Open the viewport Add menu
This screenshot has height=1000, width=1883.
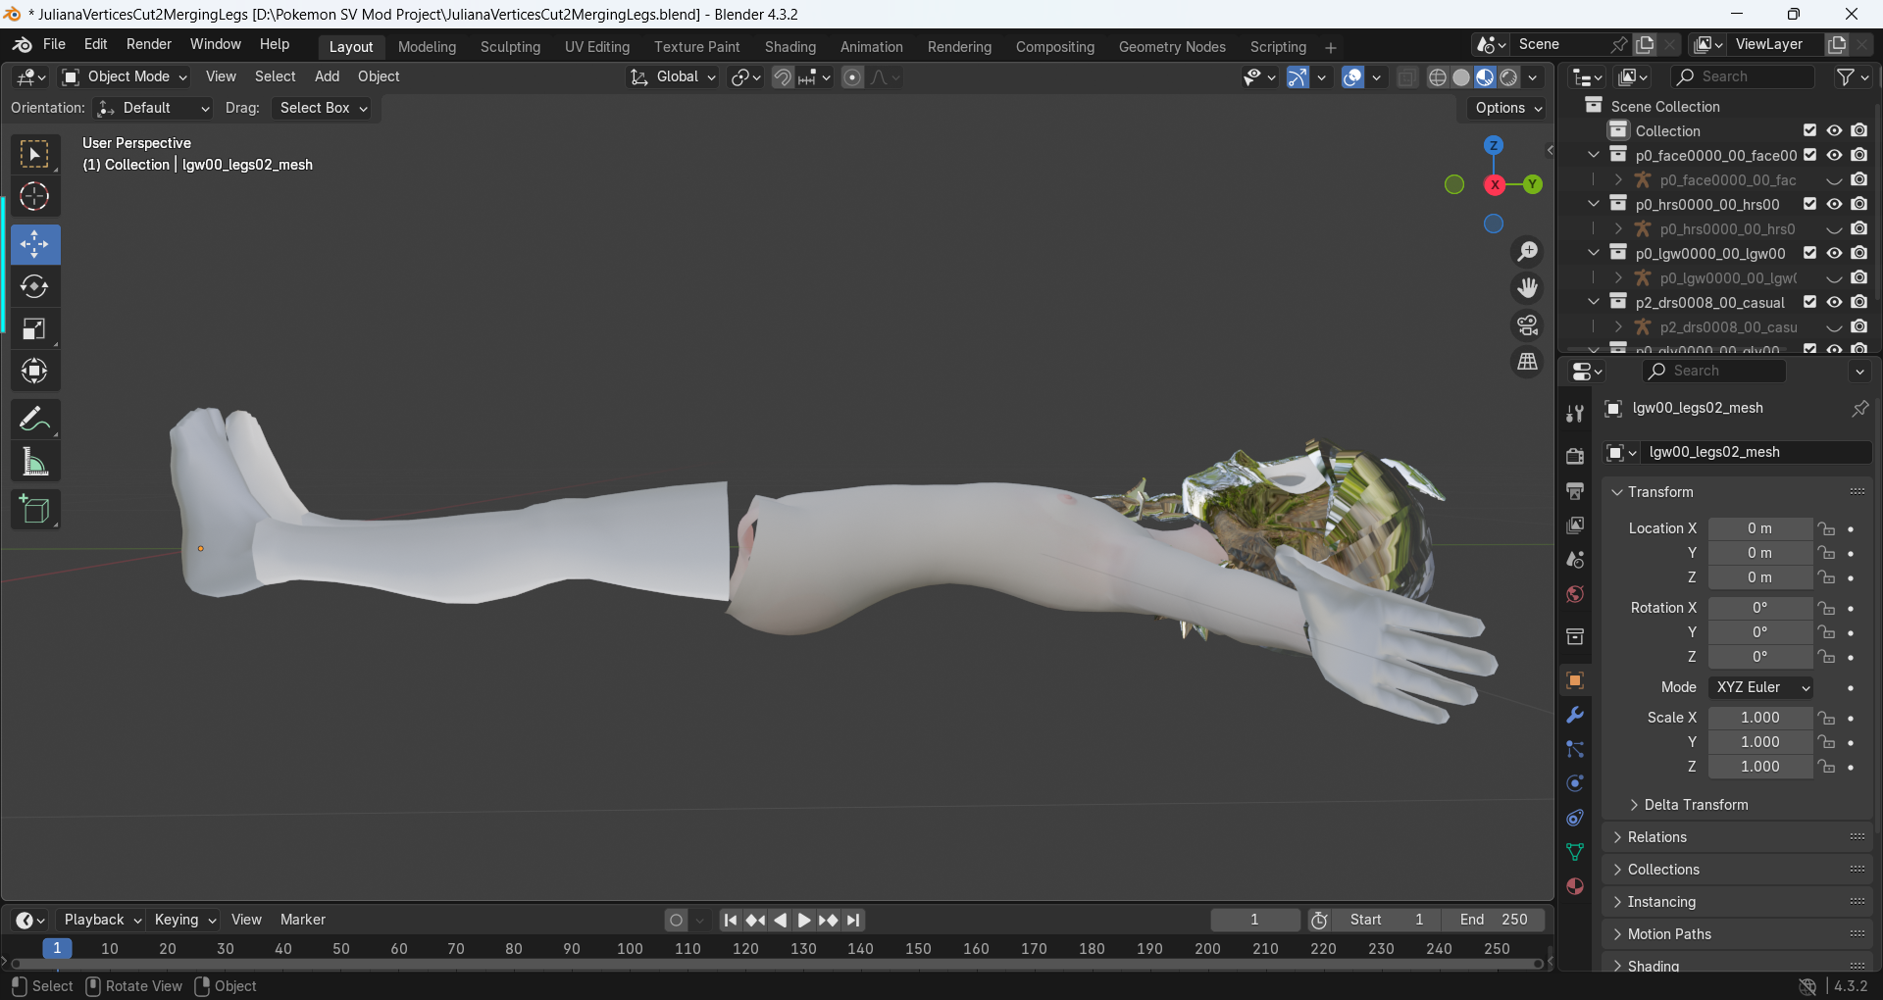[x=327, y=76]
